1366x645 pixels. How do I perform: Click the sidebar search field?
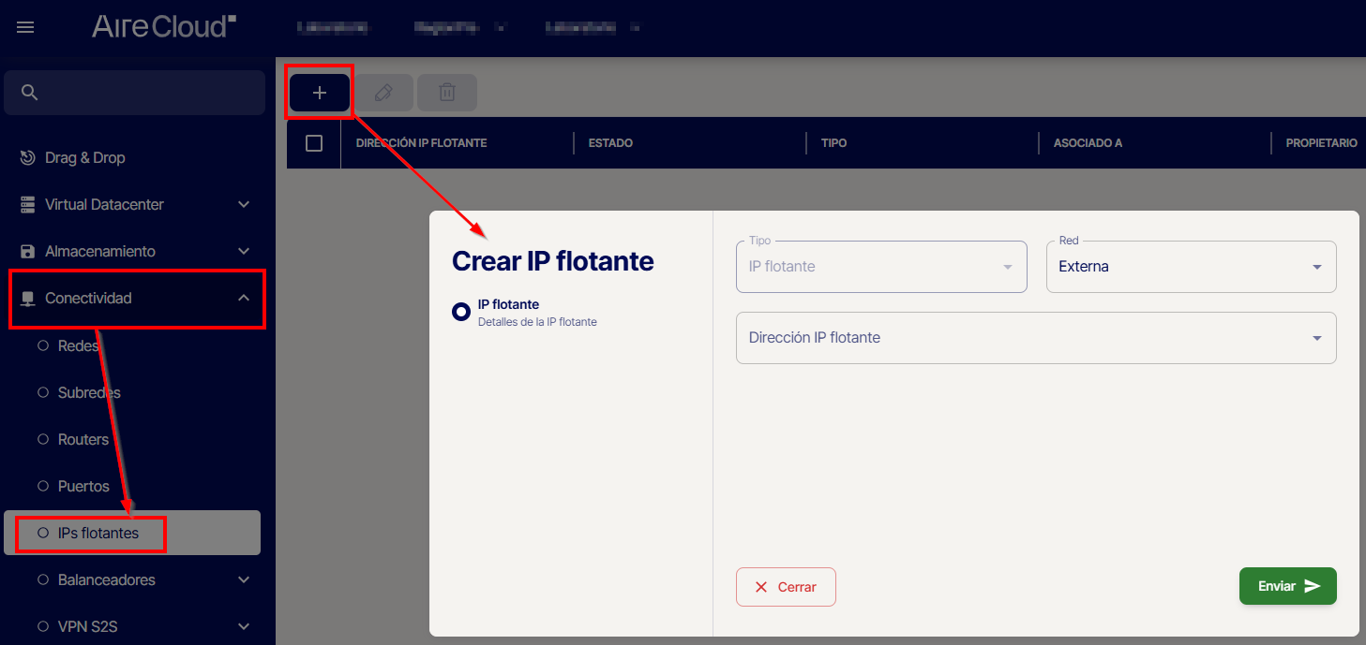click(x=145, y=92)
